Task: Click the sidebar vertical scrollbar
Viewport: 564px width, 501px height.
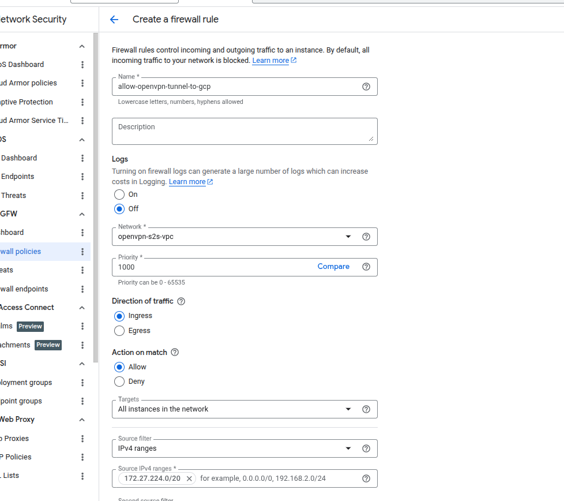Action: [96, 198]
